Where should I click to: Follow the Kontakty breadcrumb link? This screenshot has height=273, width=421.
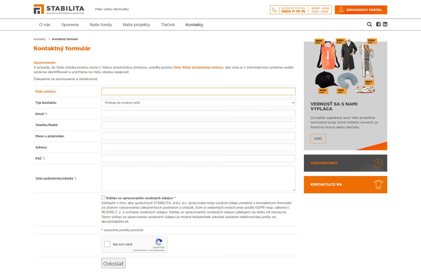(39, 39)
